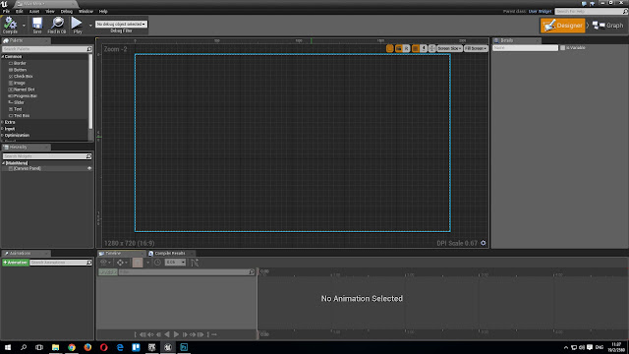629x354 pixels.
Task: Toggle Canvas Panel visibility eye icon
Action: coord(89,168)
